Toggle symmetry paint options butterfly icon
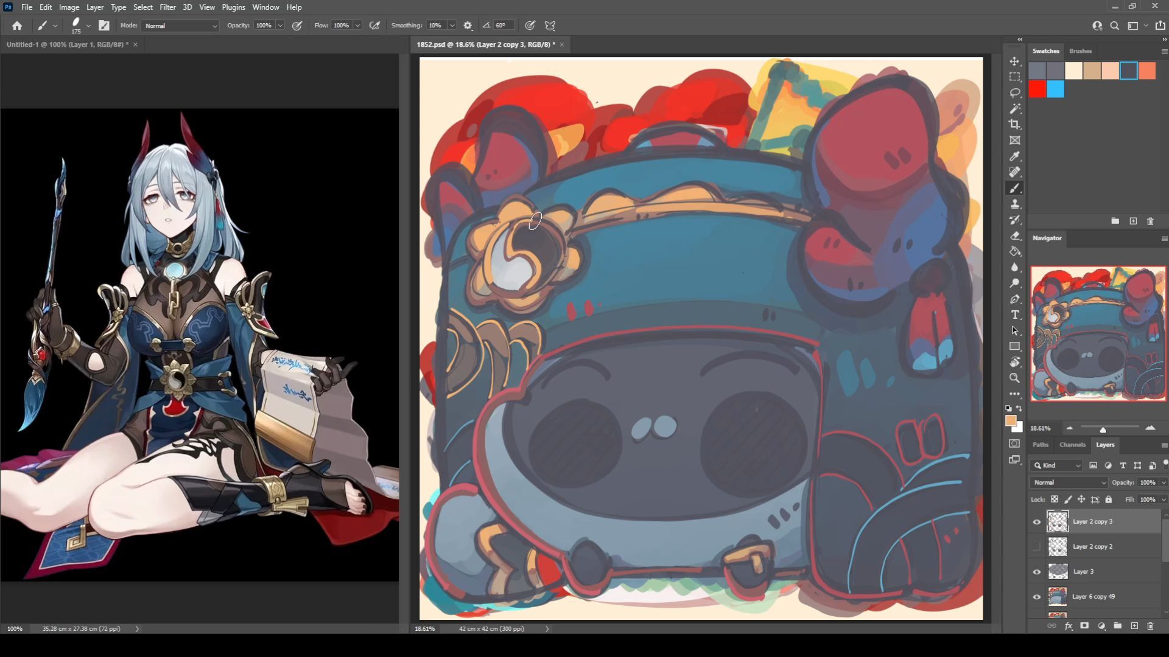Screen dimensions: 1169x657 (550, 26)
